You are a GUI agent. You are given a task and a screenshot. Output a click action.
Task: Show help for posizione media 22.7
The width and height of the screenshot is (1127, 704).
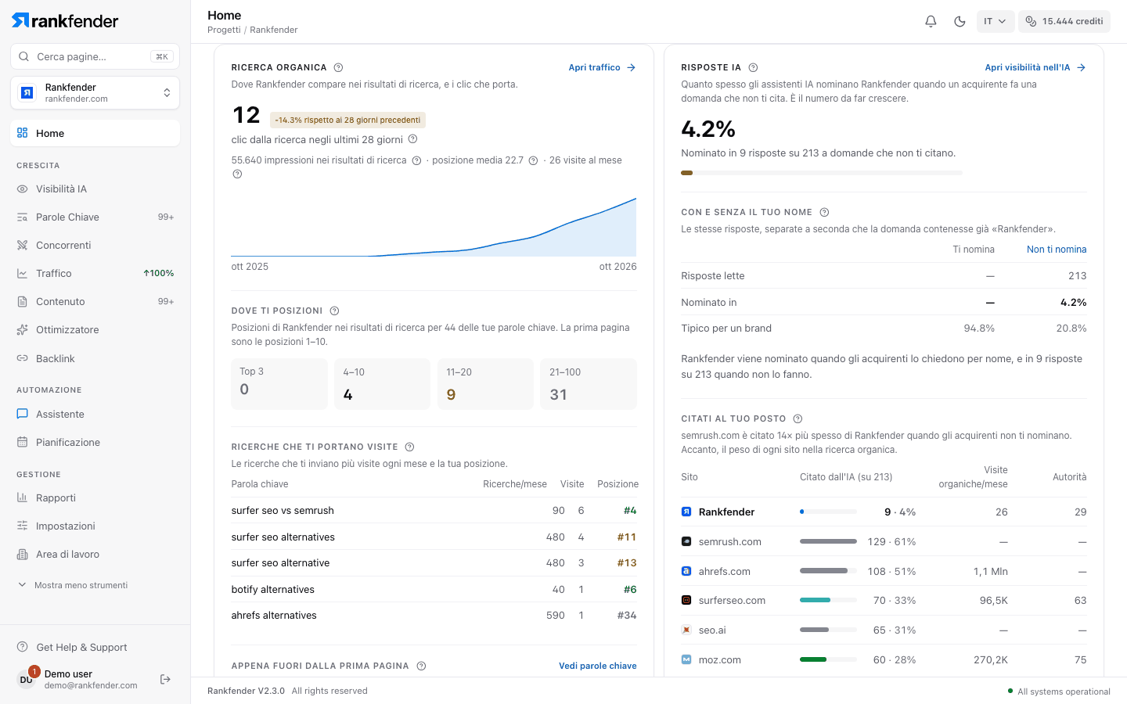[x=533, y=160]
